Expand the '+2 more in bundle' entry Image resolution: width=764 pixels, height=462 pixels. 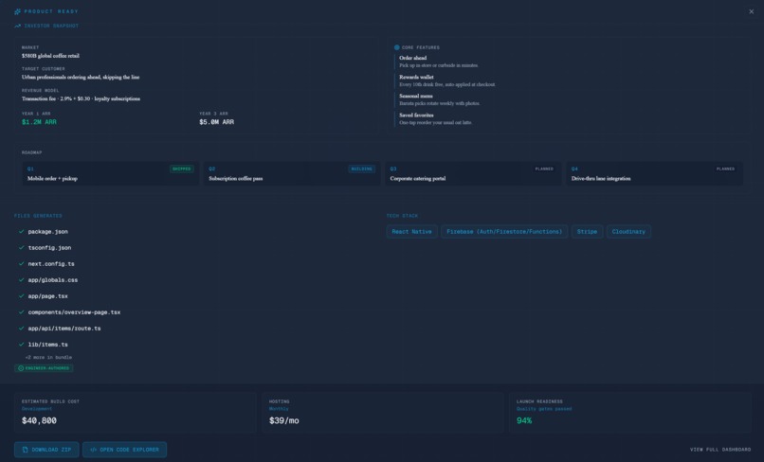[x=48, y=357]
